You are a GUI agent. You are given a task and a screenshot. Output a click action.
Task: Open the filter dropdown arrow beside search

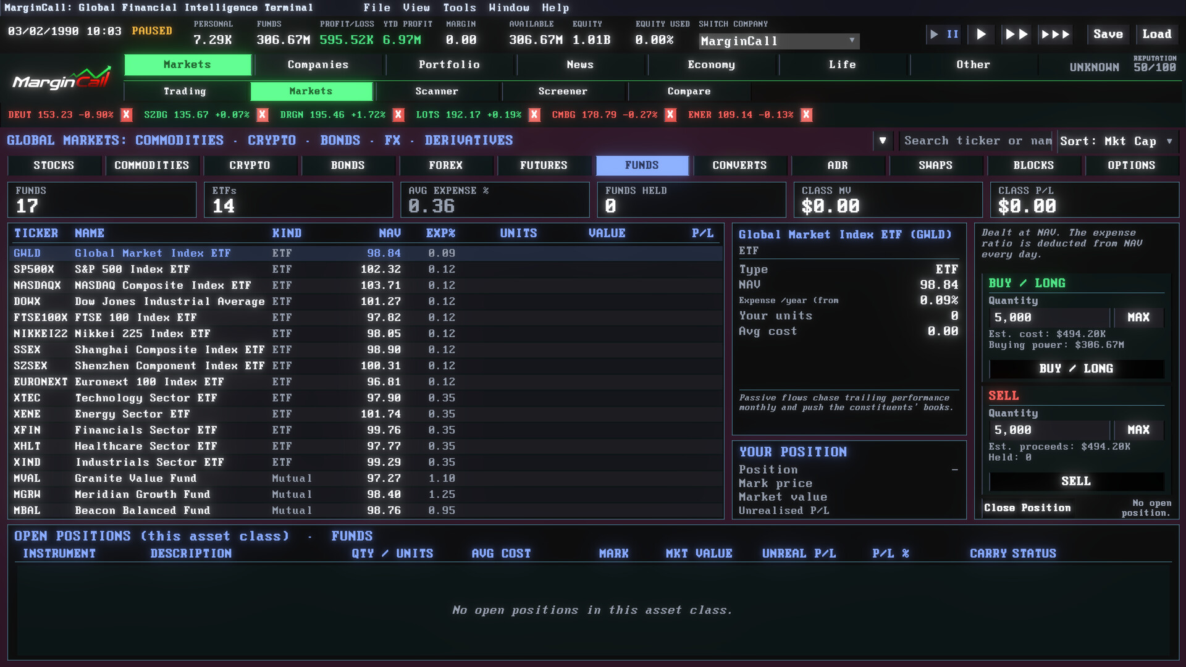click(x=883, y=141)
